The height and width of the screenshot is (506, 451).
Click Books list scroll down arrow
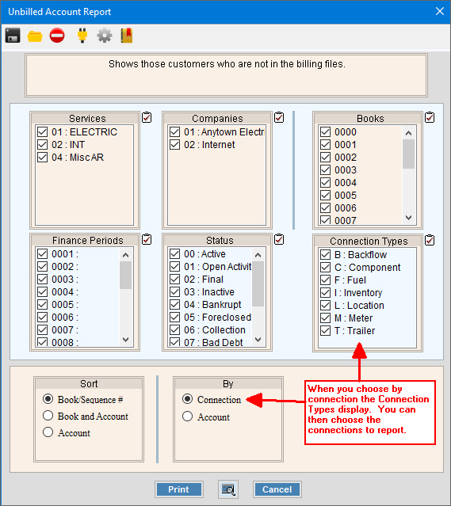pos(409,218)
